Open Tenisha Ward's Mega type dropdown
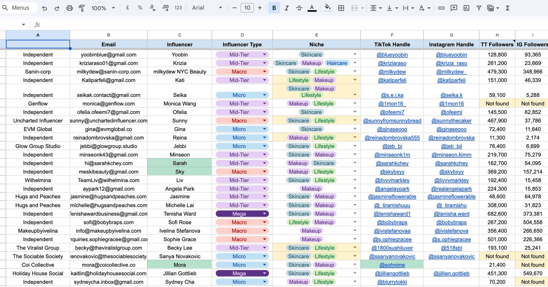The width and height of the screenshot is (548, 287). point(265,214)
